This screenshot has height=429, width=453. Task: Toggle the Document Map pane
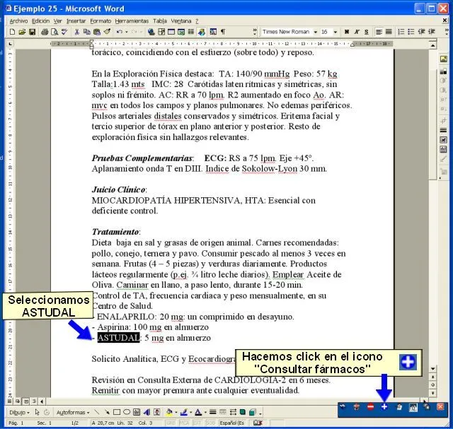(x=213, y=32)
